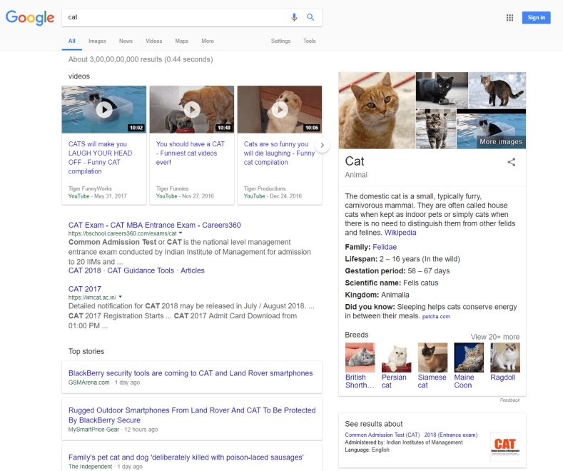This screenshot has height=471, width=563.
Task: Open Cats are so funny title link
Action: (x=279, y=153)
